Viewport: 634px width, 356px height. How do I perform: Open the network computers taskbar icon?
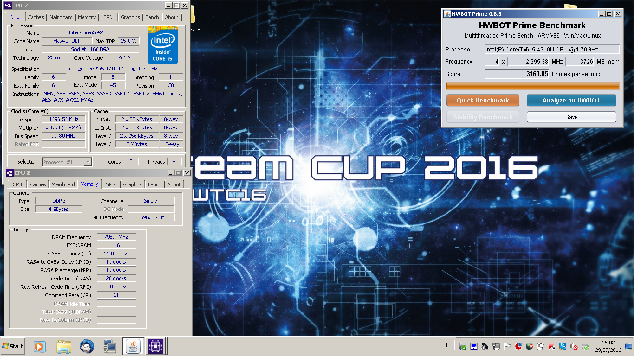110,346
